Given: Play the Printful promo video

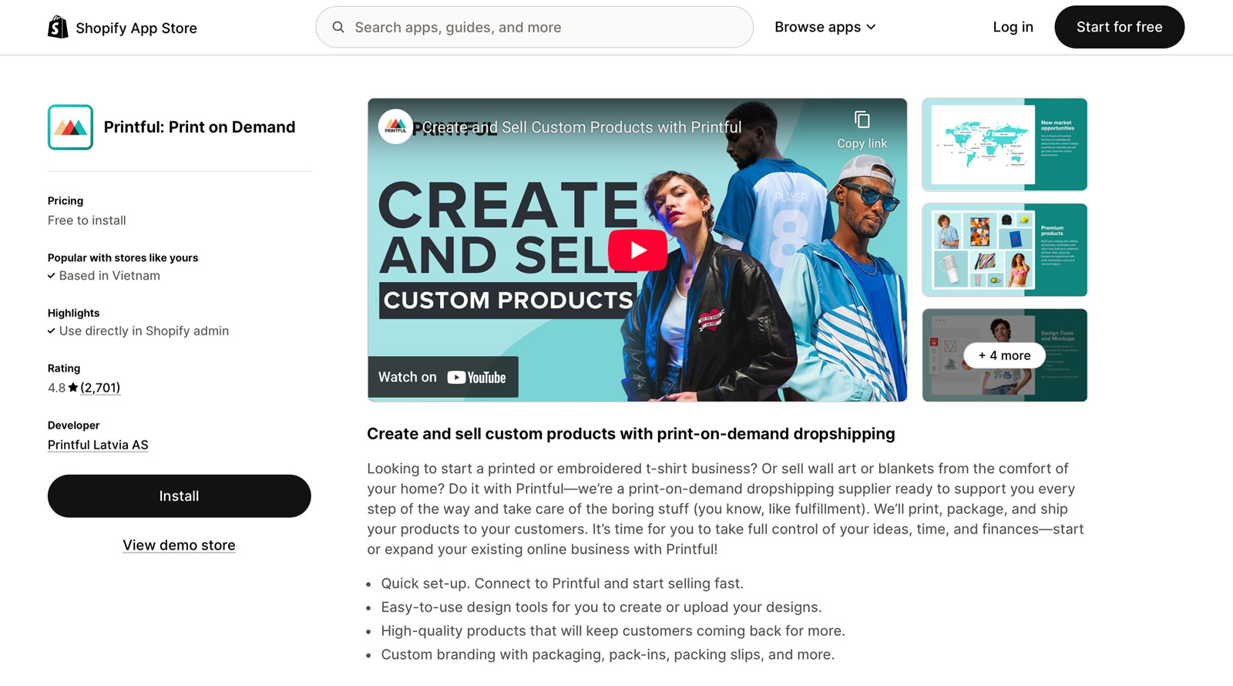Looking at the screenshot, I should click(637, 250).
